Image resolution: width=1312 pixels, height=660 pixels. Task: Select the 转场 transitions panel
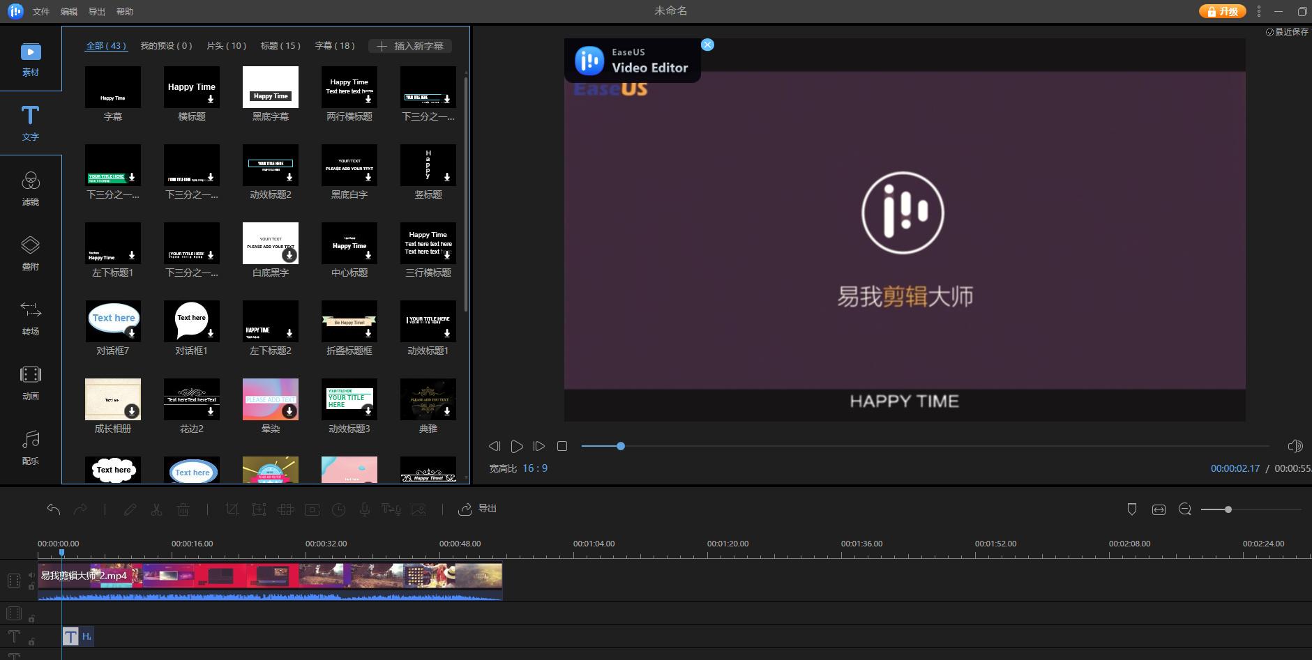30,319
